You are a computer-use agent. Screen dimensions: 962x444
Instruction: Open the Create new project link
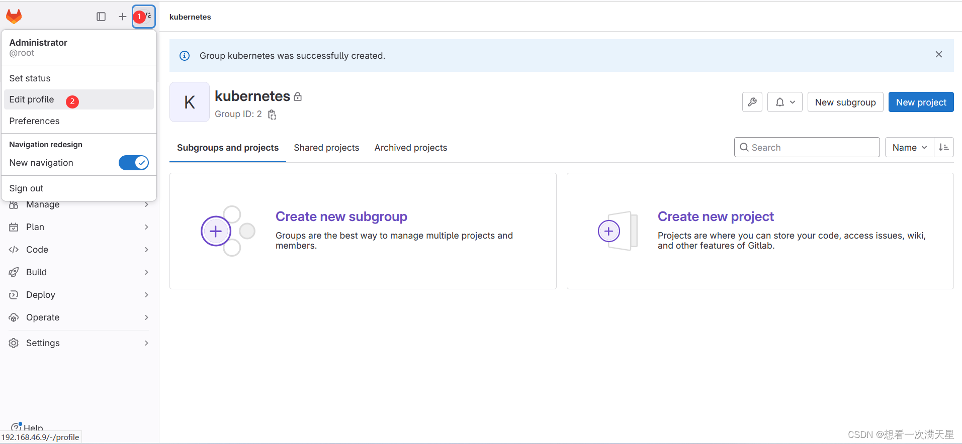[x=716, y=216]
